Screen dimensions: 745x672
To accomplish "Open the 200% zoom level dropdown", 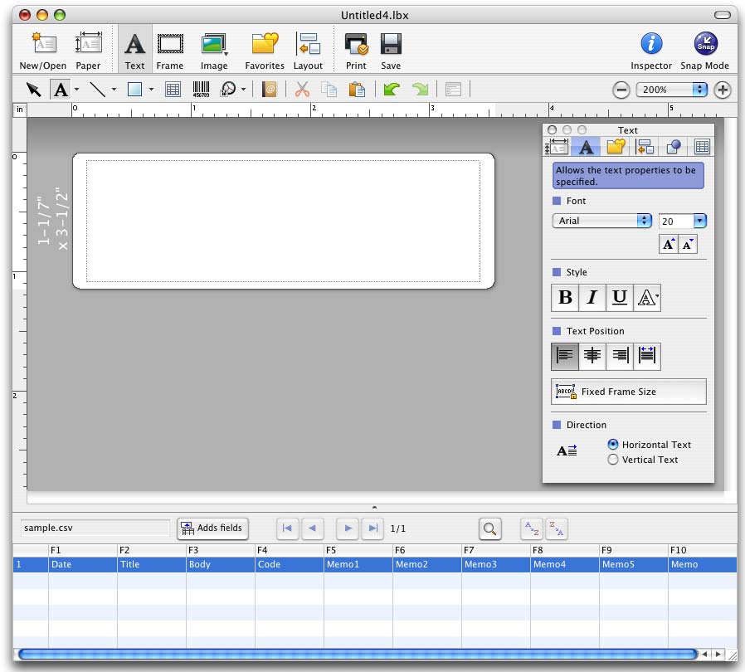I will (671, 90).
